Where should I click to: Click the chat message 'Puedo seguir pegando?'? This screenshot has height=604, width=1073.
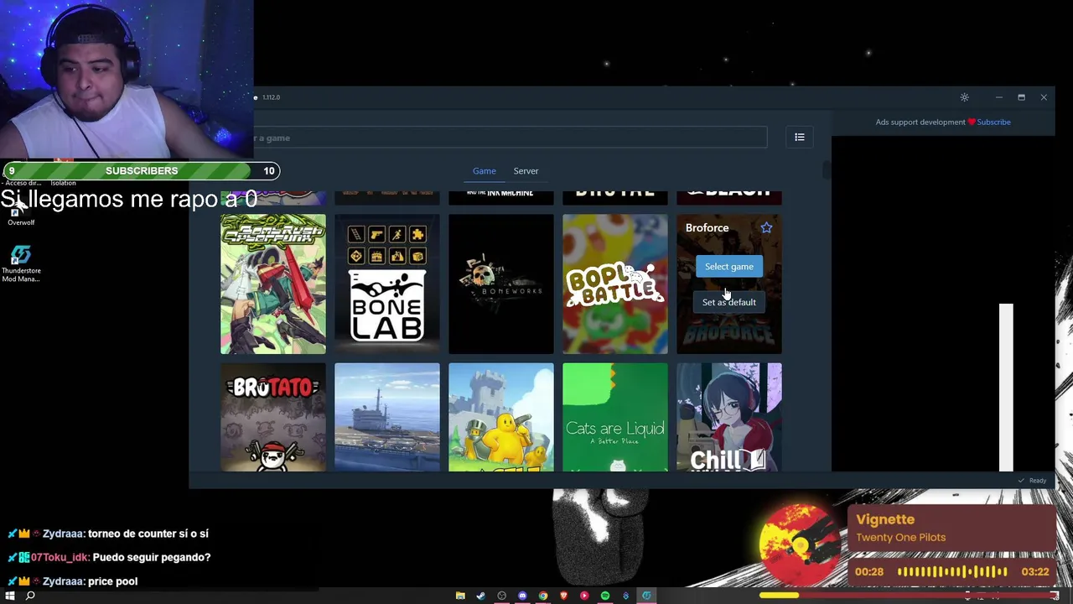(x=152, y=557)
